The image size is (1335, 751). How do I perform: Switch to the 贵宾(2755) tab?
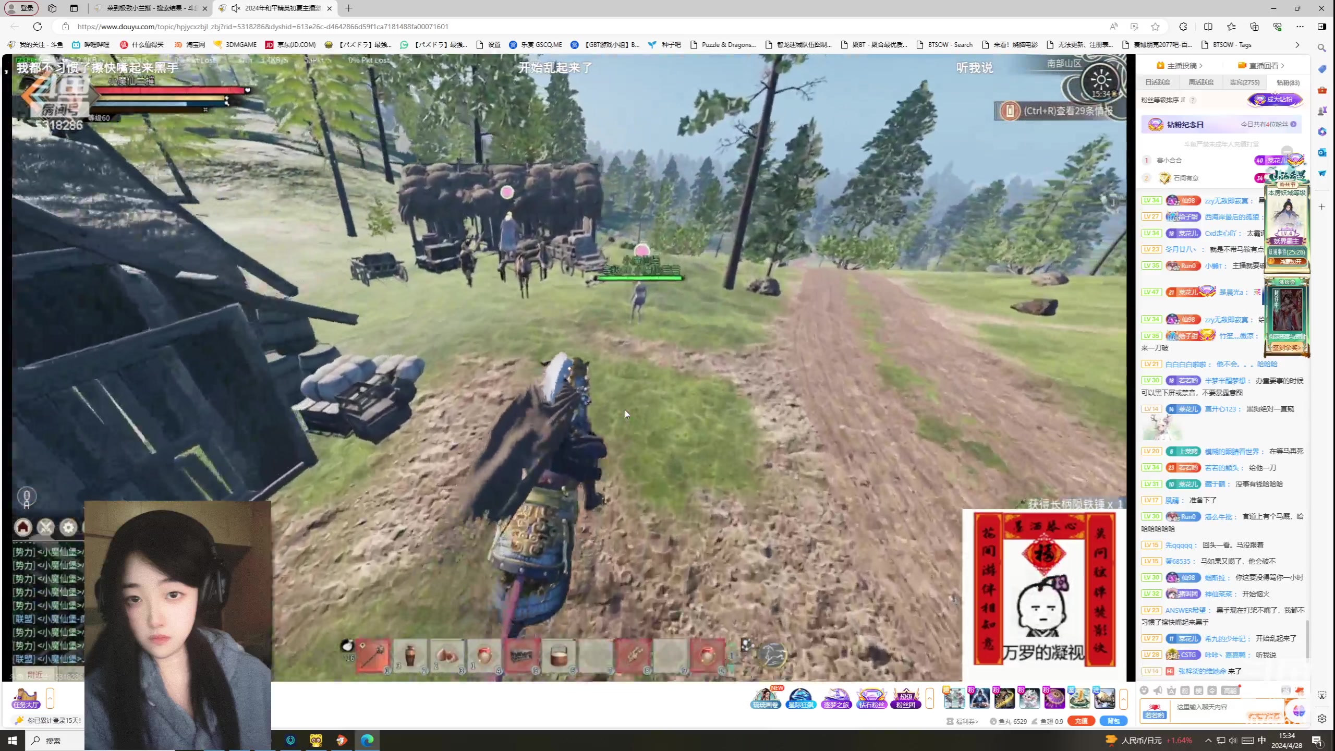tap(1244, 82)
